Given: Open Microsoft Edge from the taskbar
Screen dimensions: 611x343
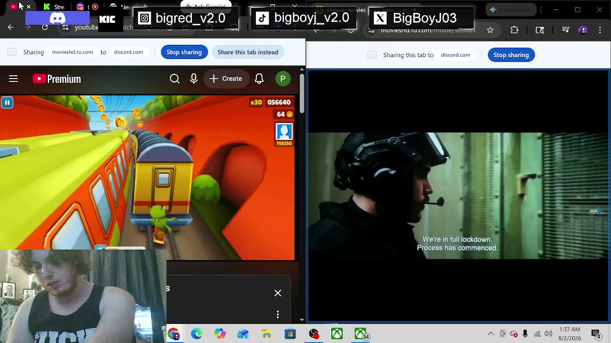Looking at the screenshot, I should (197, 334).
